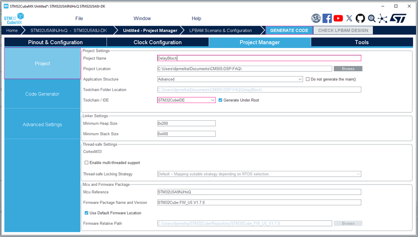This screenshot has width=418, height=237.
Task: Open the Window menu
Action: click(142, 19)
